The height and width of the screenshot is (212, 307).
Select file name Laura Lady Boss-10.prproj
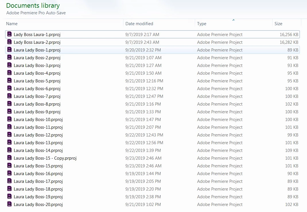pyautogui.click(x=38, y=120)
